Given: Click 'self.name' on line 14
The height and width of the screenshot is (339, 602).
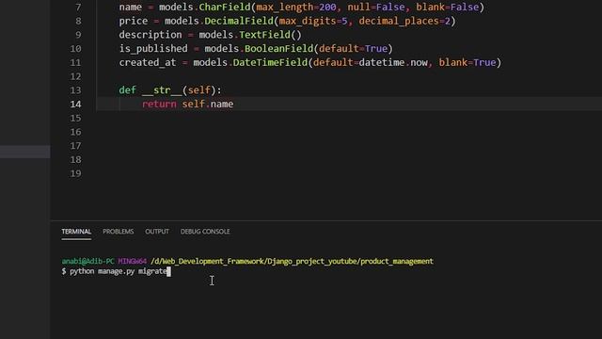Looking at the screenshot, I should click(x=208, y=105).
